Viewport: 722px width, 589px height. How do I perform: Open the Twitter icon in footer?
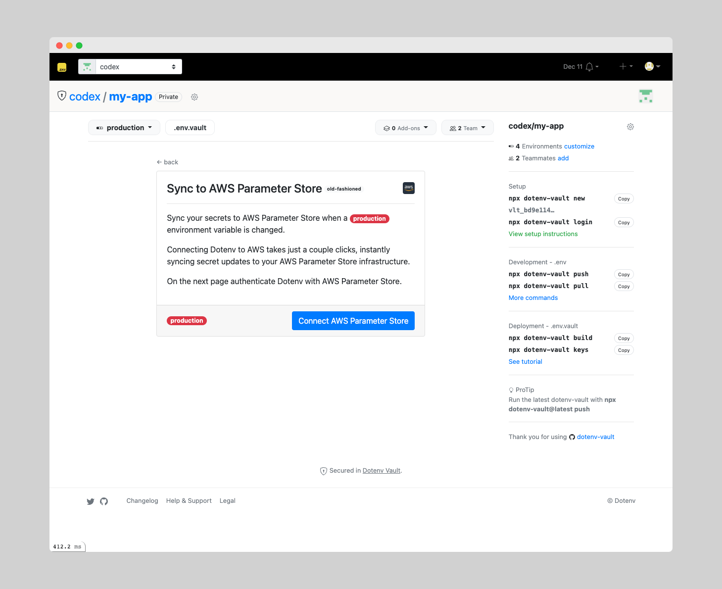(91, 501)
